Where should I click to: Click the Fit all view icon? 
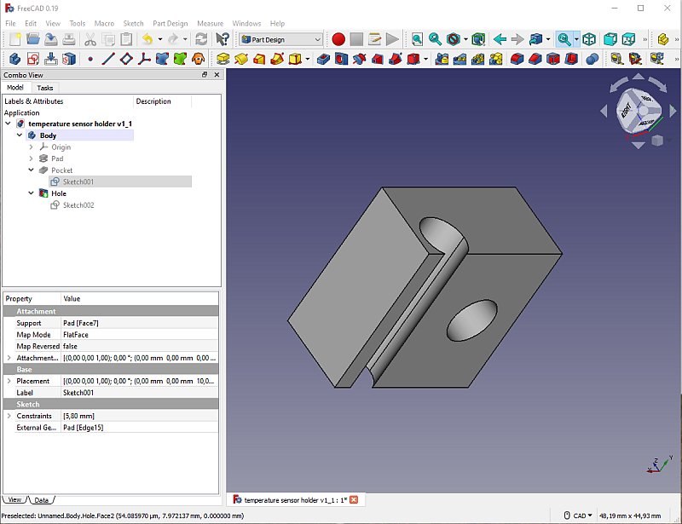[x=417, y=39]
